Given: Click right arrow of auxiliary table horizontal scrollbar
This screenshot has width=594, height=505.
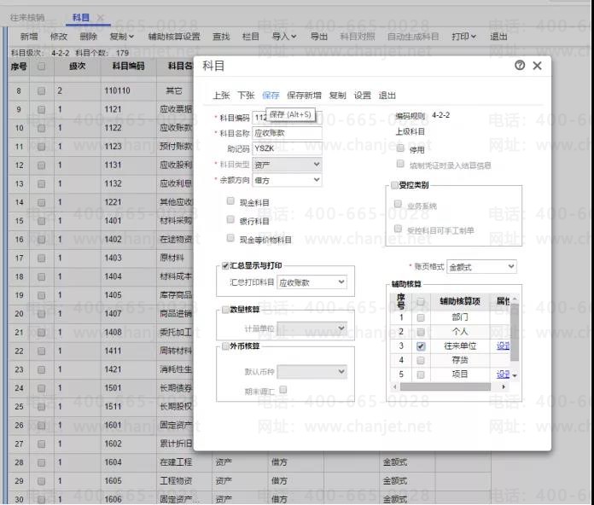Looking at the screenshot, I should (504, 386).
